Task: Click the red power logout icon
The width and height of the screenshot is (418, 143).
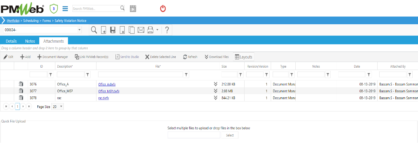Action: point(163,8)
